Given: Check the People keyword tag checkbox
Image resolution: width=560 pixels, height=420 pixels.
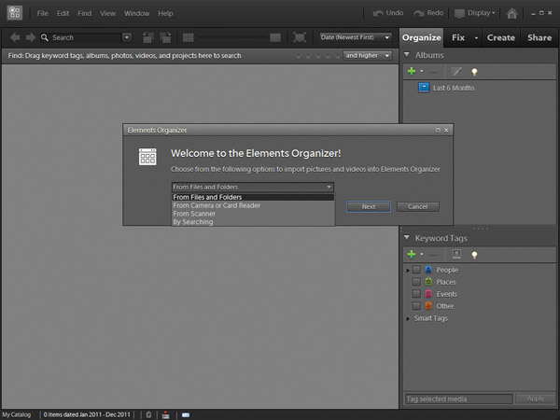Looking at the screenshot, I should coord(416,270).
